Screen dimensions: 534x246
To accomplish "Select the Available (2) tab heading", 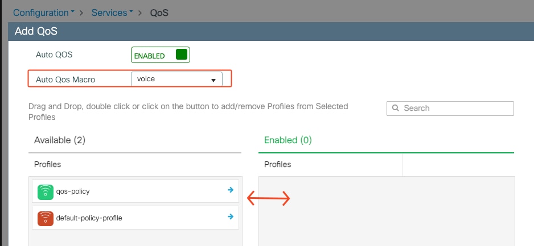I will coord(60,140).
